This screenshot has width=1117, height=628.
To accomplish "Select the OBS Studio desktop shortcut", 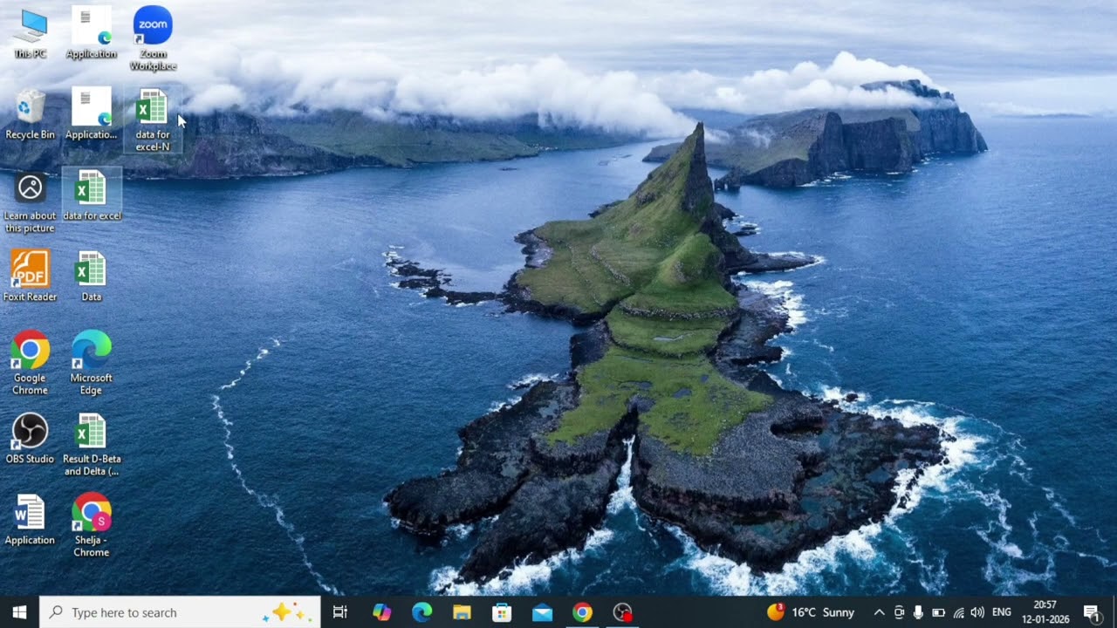I will pyautogui.click(x=30, y=439).
